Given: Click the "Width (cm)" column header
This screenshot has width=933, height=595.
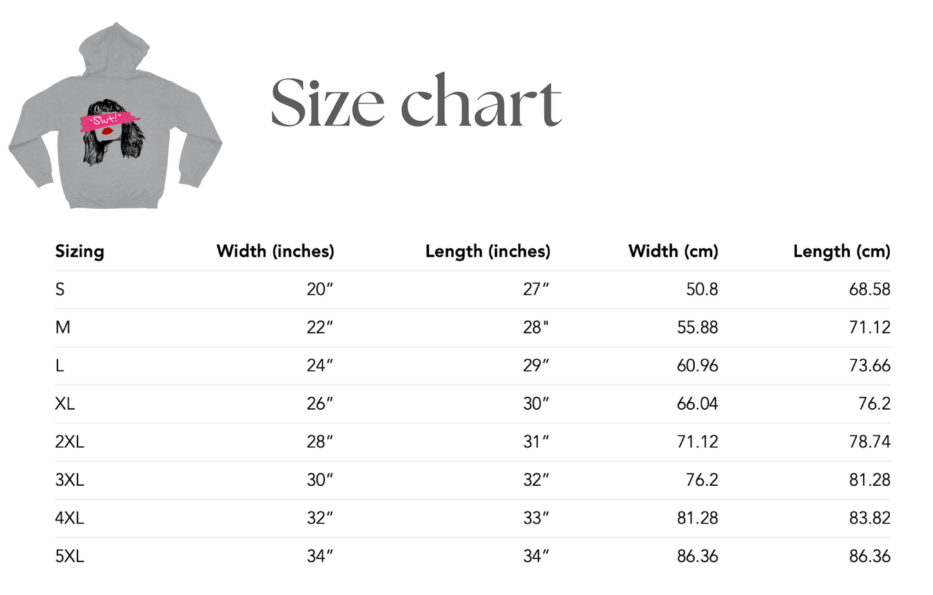Looking at the screenshot, I should 673,251.
